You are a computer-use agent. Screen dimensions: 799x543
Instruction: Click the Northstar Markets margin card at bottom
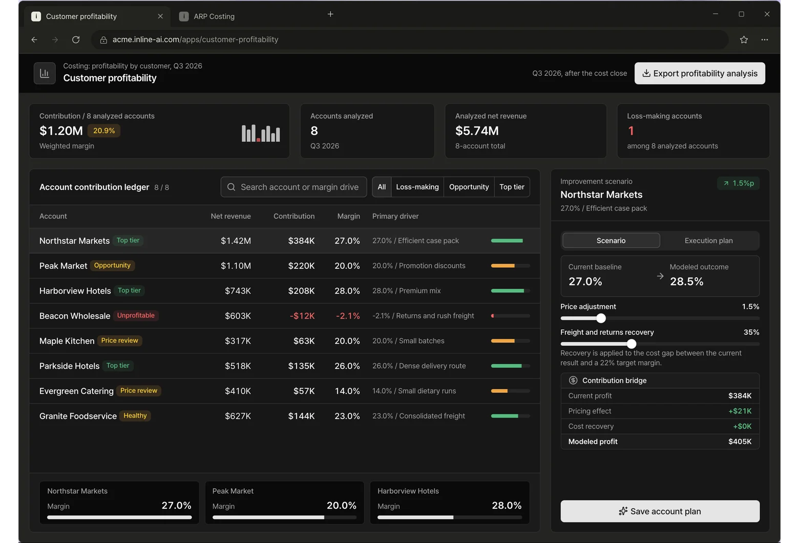tap(119, 503)
